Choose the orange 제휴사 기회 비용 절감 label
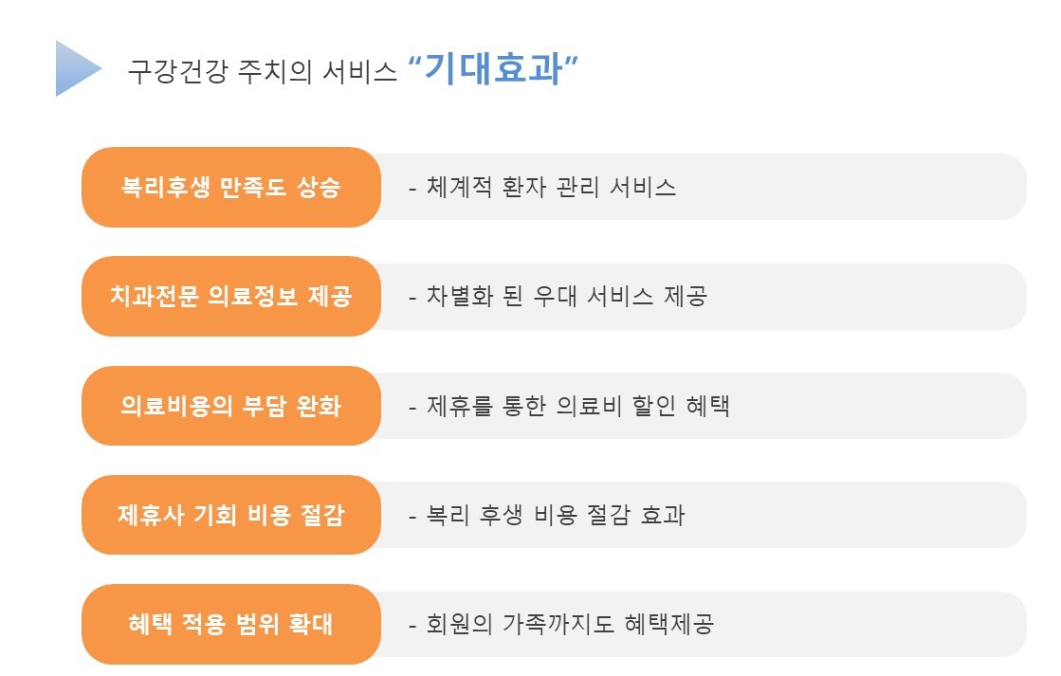The height and width of the screenshot is (676, 1061). tap(230, 515)
